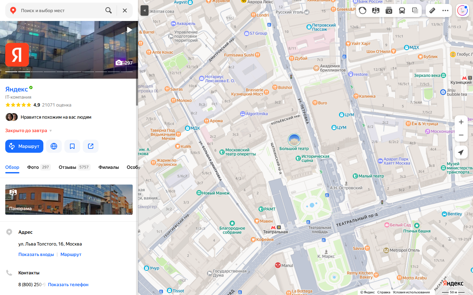Click the Петровский Пассаж marker
Viewport: 473px width, 295px height.
(309, 27)
